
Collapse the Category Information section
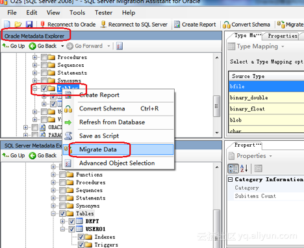tap(231, 179)
